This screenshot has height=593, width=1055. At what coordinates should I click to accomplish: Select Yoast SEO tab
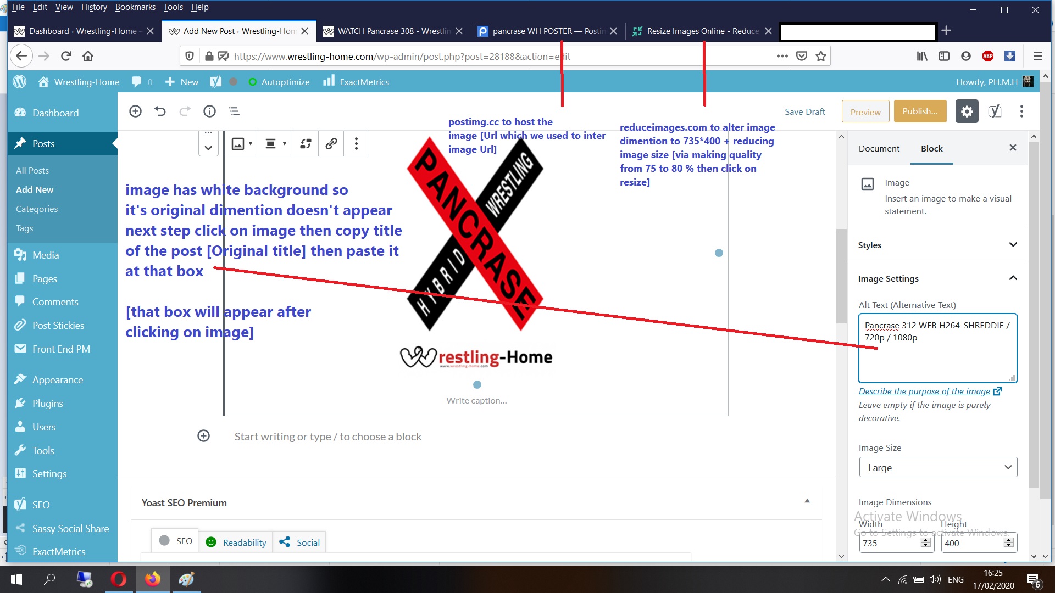tap(175, 541)
